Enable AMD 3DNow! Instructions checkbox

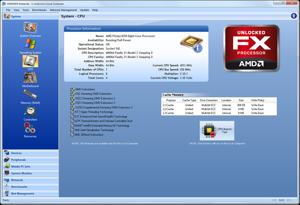coord(72,135)
